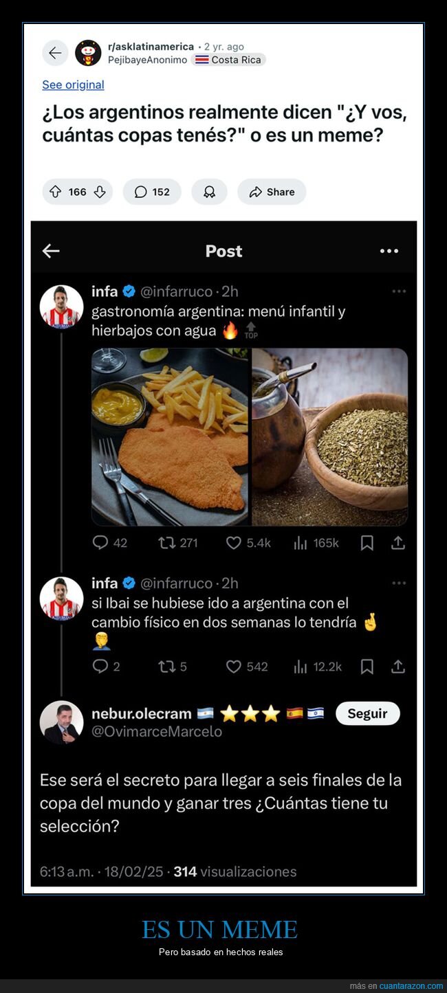Click the award icon button
Screen dimensions: 447x993
[x=209, y=192]
